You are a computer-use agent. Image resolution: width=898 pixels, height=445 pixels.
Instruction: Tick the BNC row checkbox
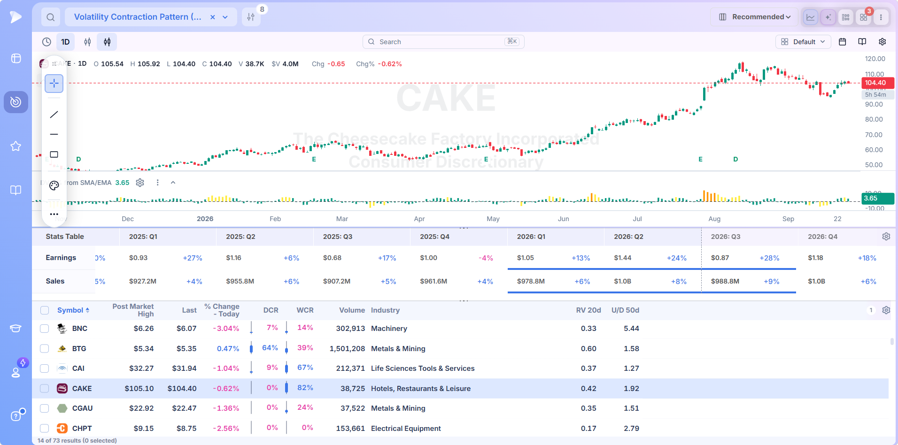point(45,329)
